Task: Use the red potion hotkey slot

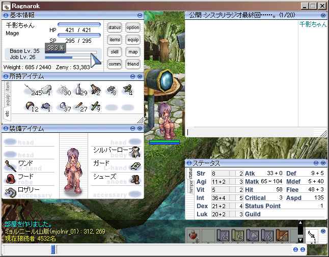Action: tap(193, 236)
